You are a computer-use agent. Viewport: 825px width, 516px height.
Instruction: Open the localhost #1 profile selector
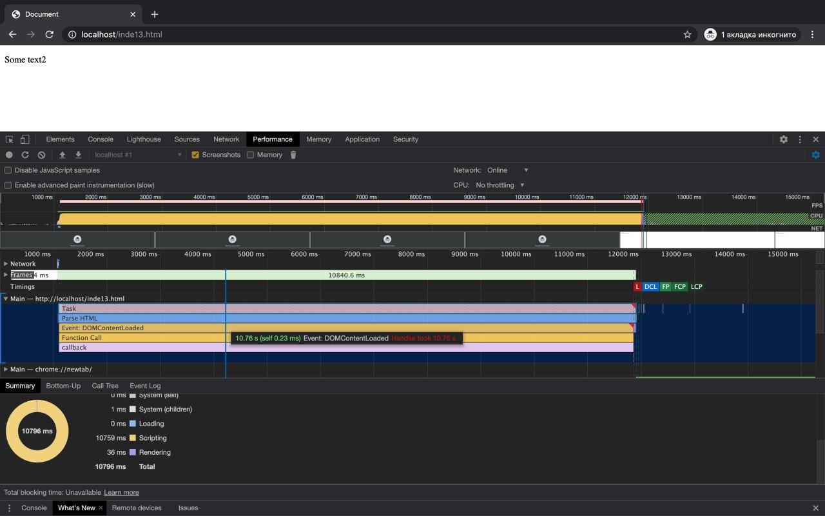tap(138, 155)
